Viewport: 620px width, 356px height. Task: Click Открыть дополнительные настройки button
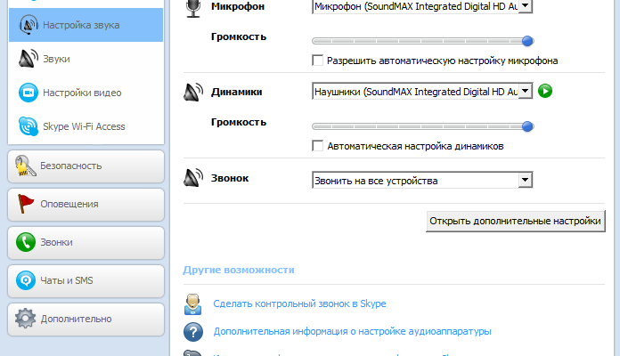(516, 222)
